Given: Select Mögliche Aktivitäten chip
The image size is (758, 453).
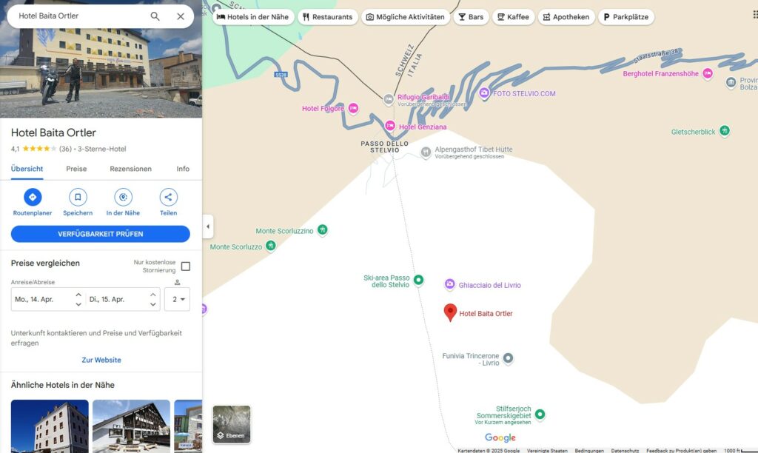Looking at the screenshot, I should (x=405, y=17).
